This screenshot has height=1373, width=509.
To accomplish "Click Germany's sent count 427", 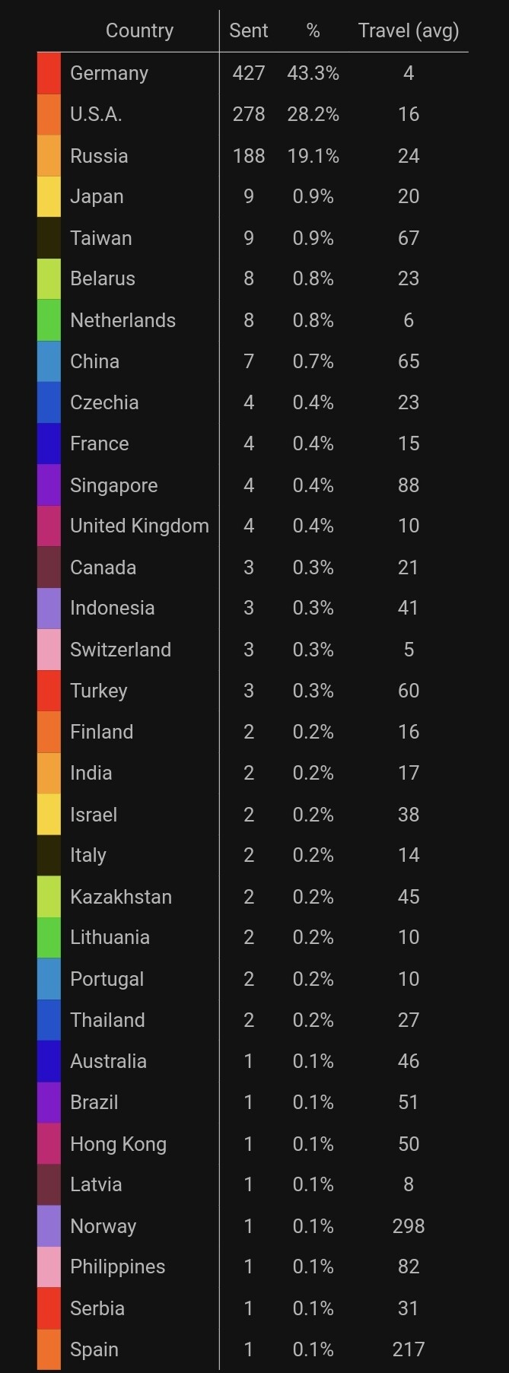I will [249, 73].
